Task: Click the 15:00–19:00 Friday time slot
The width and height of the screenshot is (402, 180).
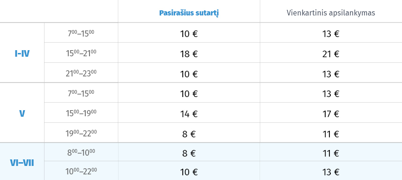Action: coord(81,113)
